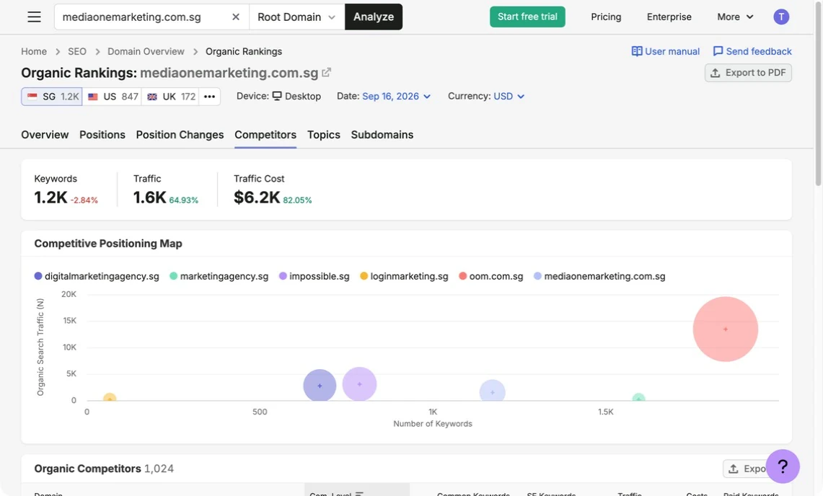Screen dimensions: 823x496
Task: Click the small green marketingagency.sg bubble
Action: pos(638,398)
